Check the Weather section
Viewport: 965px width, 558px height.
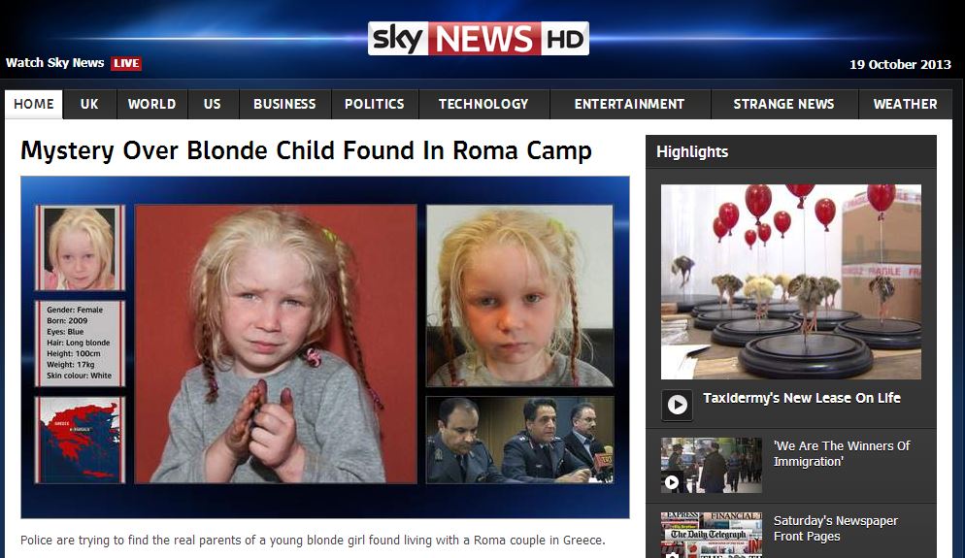click(x=906, y=105)
